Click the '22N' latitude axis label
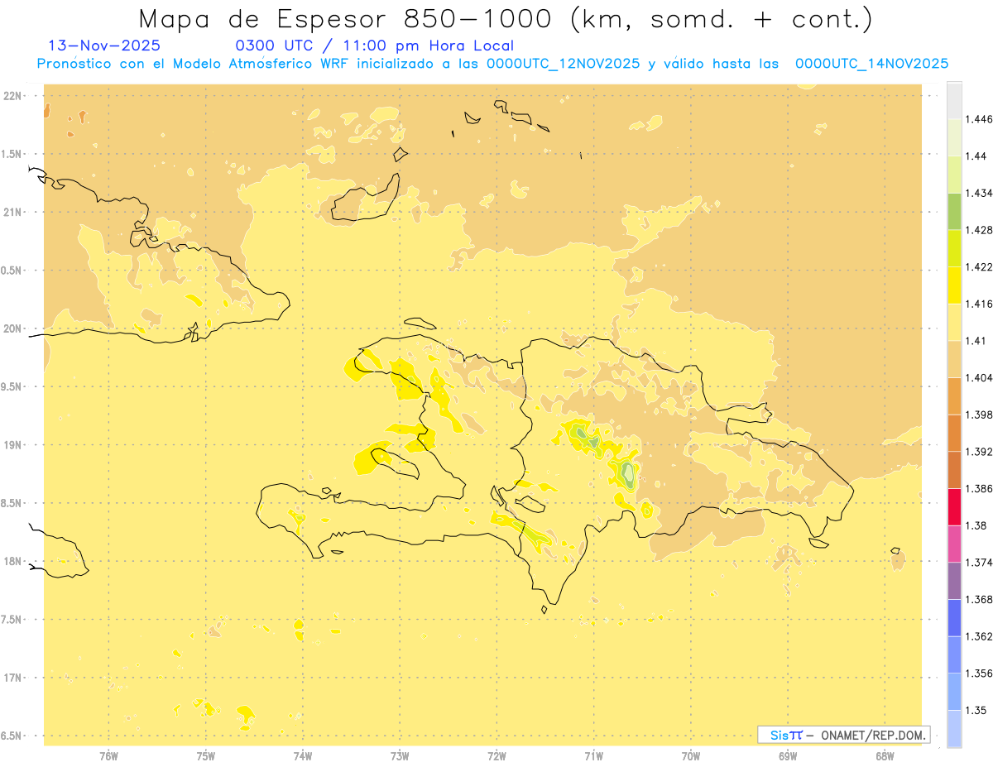This screenshot has width=993, height=767. click(13, 96)
